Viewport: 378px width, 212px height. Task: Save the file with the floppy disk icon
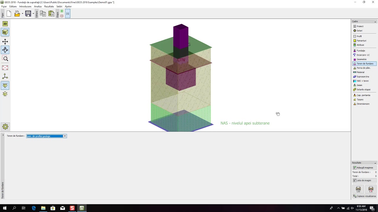[x=28, y=14]
